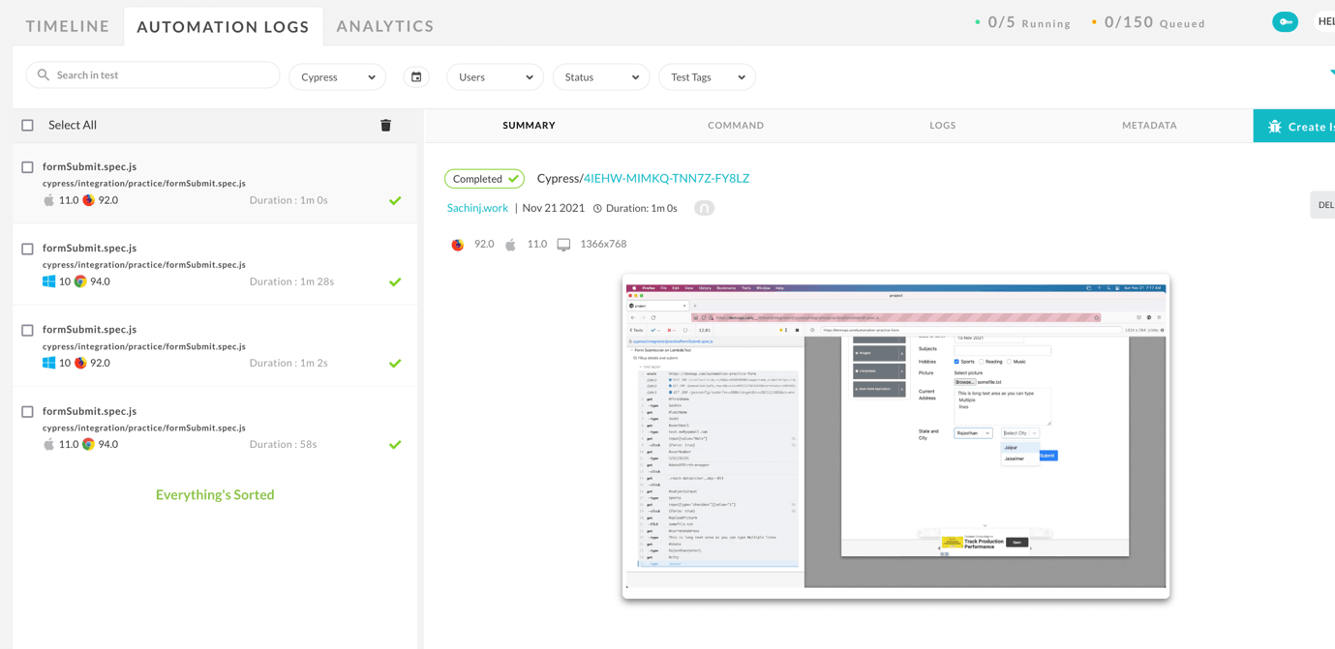Click the trash delete icon
Screen dimensions: 1335x649
tap(385, 125)
